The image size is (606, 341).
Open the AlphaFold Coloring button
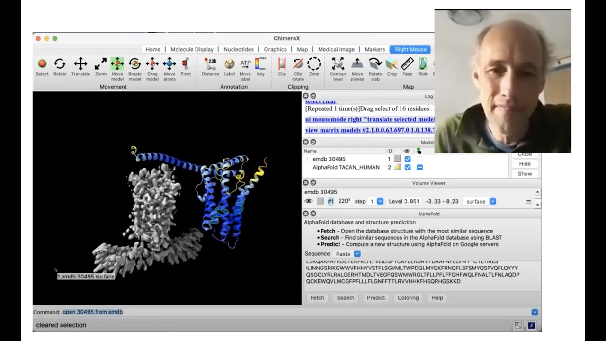[408, 298]
